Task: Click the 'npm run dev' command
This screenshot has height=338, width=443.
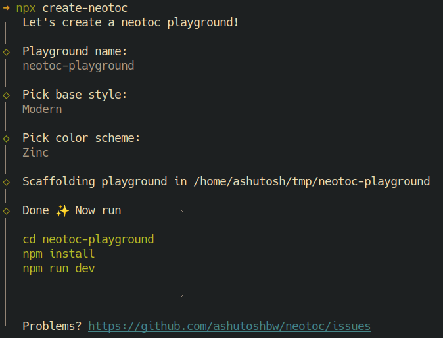Action: 58,268
